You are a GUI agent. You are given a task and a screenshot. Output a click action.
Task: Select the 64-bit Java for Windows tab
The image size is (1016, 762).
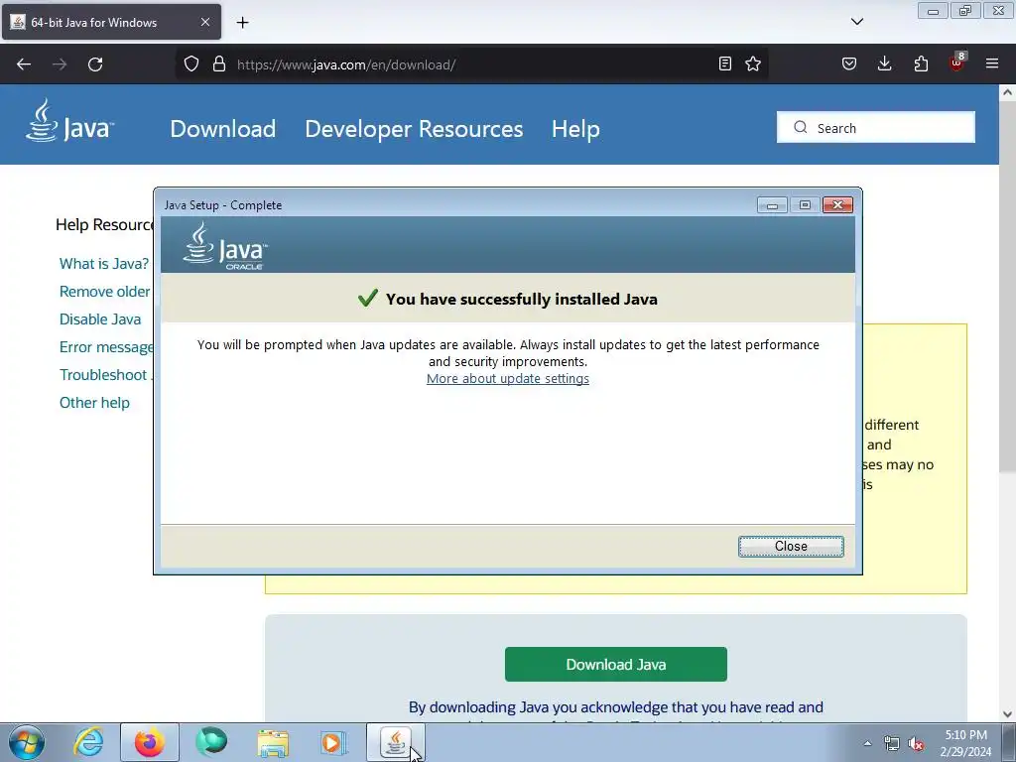pos(111,22)
